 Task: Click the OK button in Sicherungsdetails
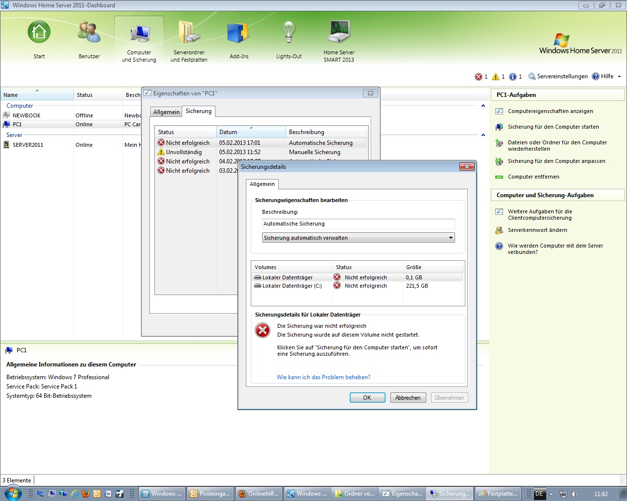pyautogui.click(x=367, y=398)
